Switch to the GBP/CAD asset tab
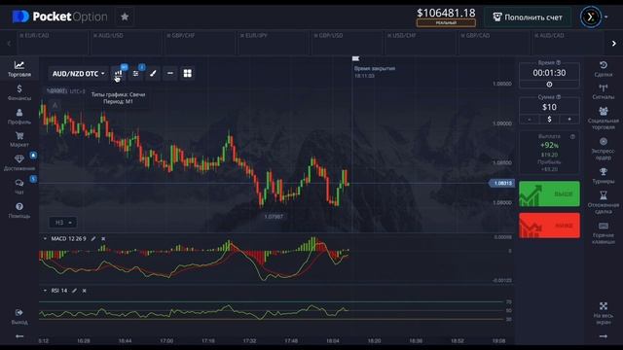Image resolution: width=623 pixels, height=350 pixels. [494, 43]
